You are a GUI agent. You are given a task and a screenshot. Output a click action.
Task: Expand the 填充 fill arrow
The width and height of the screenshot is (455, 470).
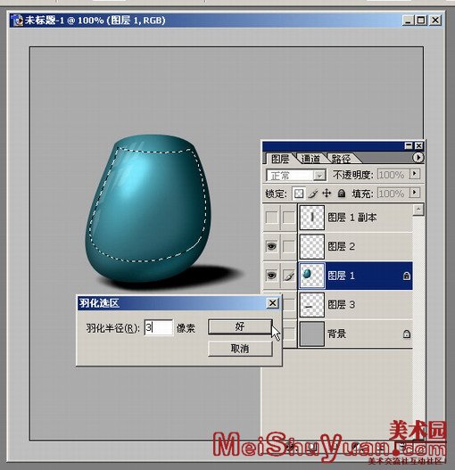(415, 193)
